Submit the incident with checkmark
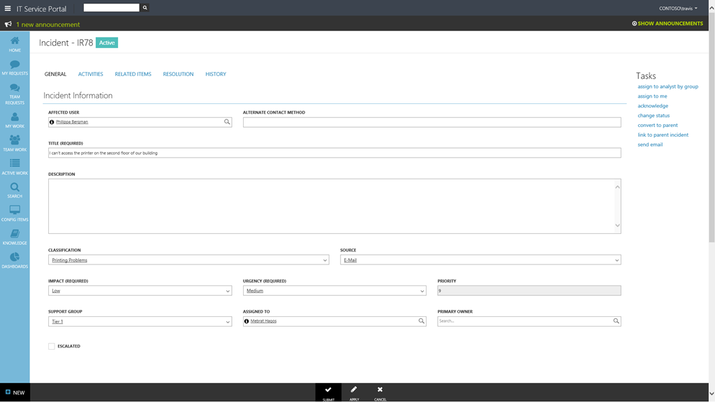The image size is (715, 402). [328, 393]
